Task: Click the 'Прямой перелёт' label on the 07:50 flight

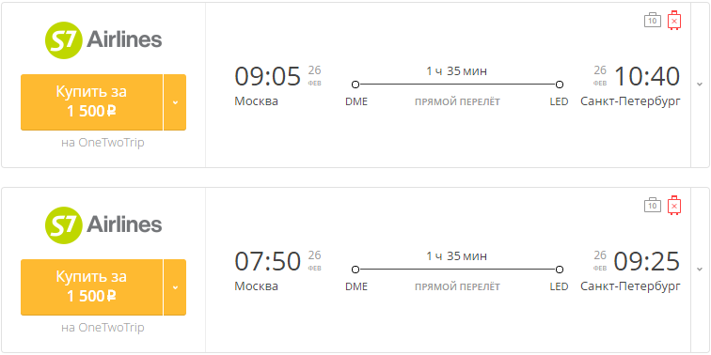Action: pyautogui.click(x=457, y=287)
